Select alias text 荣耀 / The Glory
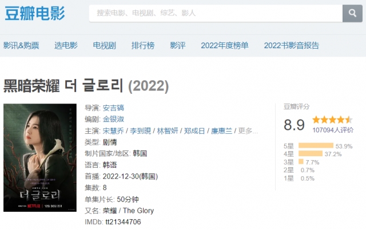366x230 pixels. tap(128, 211)
